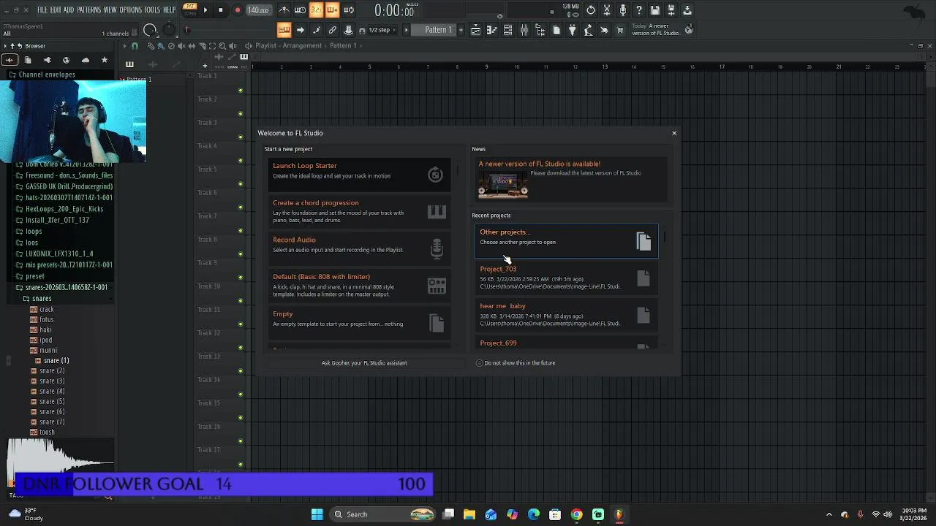936x526 pixels.
Task: Toggle loop recording icon
Action: 348,10
